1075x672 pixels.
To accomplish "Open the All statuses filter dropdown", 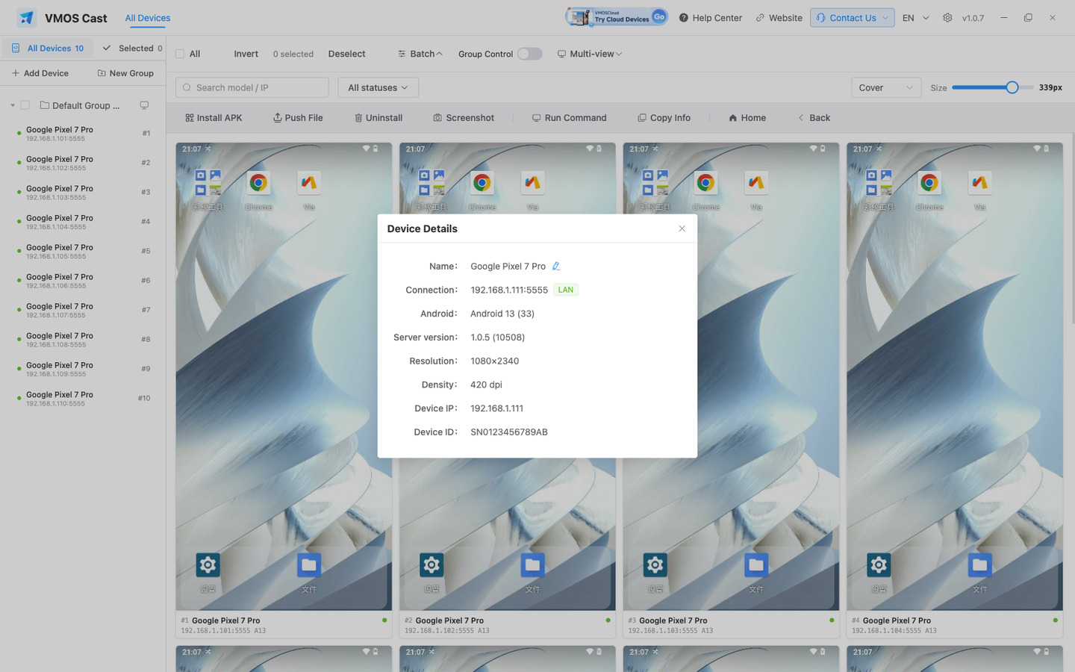I will [378, 87].
